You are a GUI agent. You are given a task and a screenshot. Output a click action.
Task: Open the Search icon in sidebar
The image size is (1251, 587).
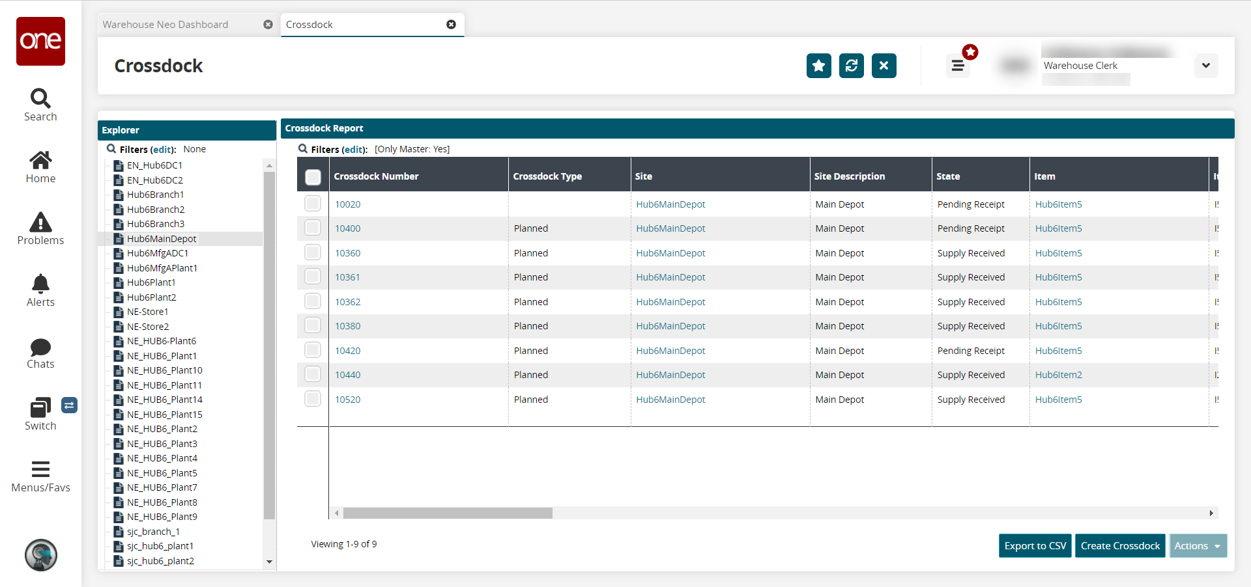[40, 105]
